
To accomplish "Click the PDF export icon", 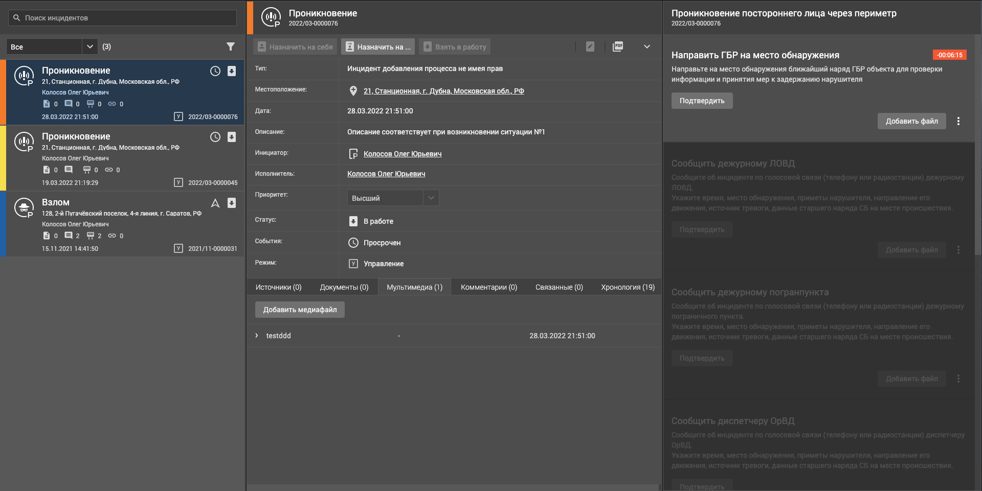I will click(x=618, y=46).
